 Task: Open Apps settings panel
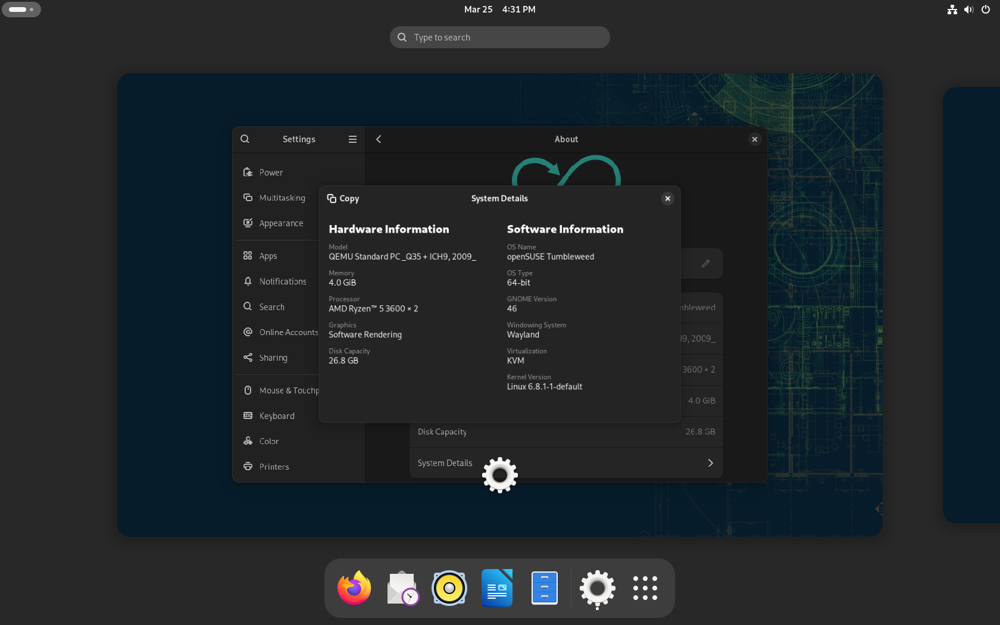(x=277, y=256)
